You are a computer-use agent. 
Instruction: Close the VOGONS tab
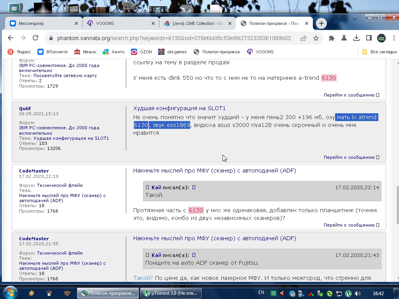coord(153,23)
